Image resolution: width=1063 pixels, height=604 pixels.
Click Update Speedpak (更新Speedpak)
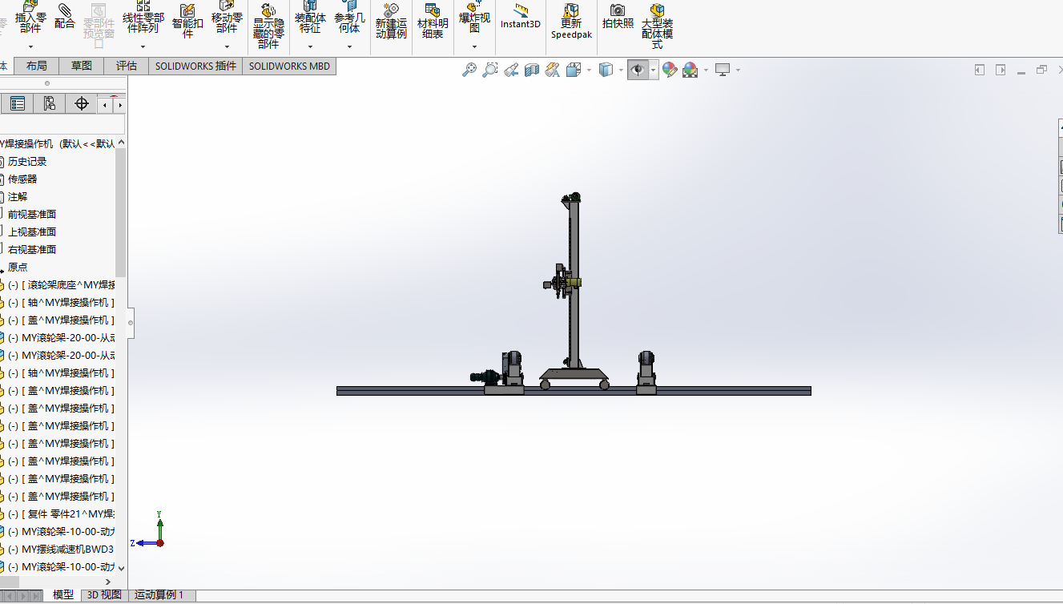click(x=571, y=21)
